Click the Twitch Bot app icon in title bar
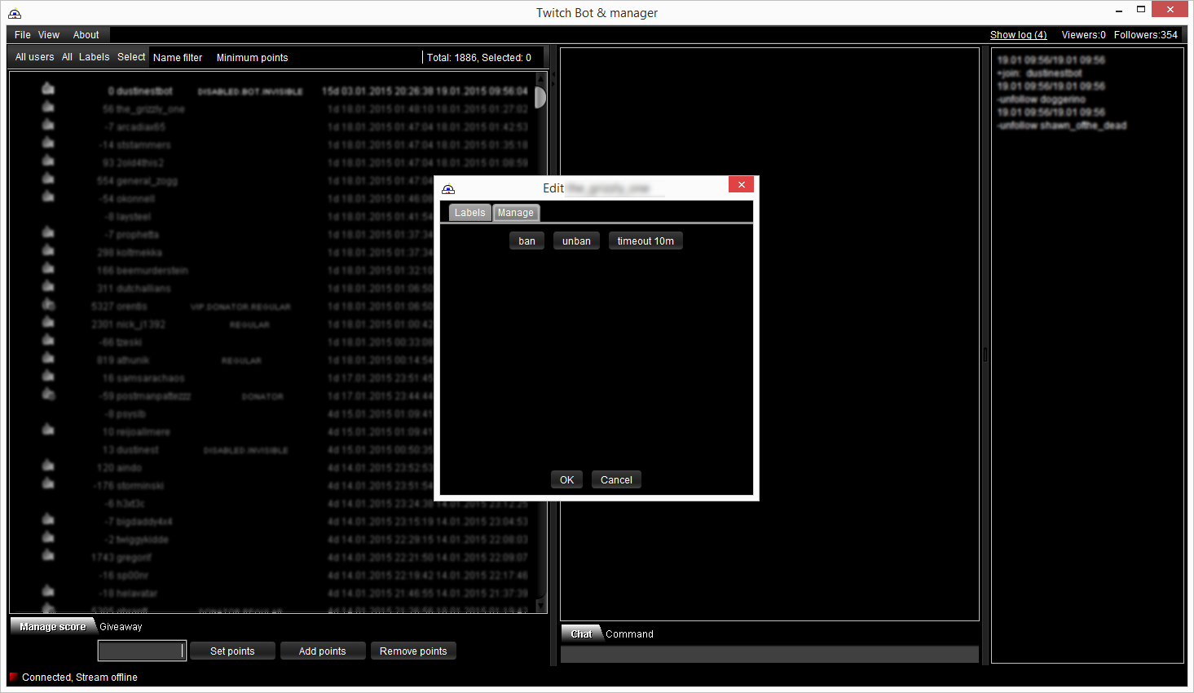This screenshot has height=693, width=1194. click(x=15, y=13)
